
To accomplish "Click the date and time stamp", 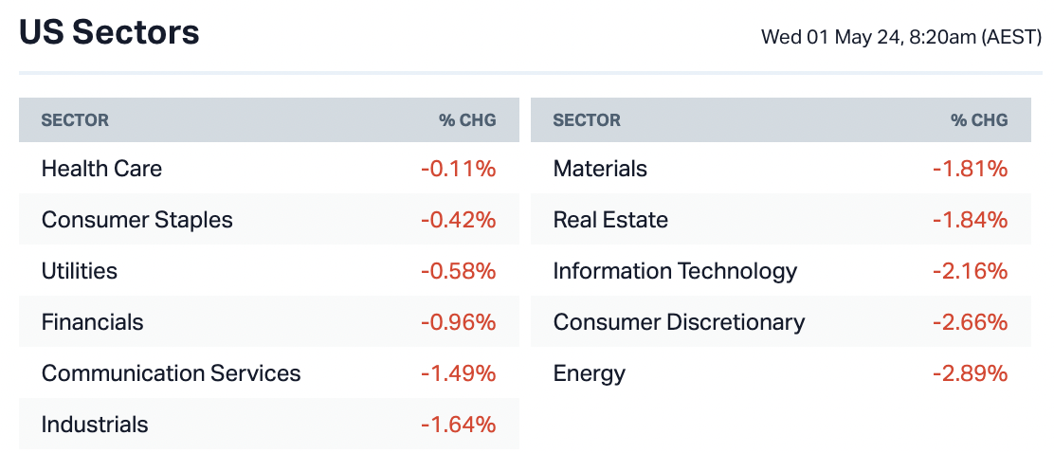I will click(x=900, y=38).
